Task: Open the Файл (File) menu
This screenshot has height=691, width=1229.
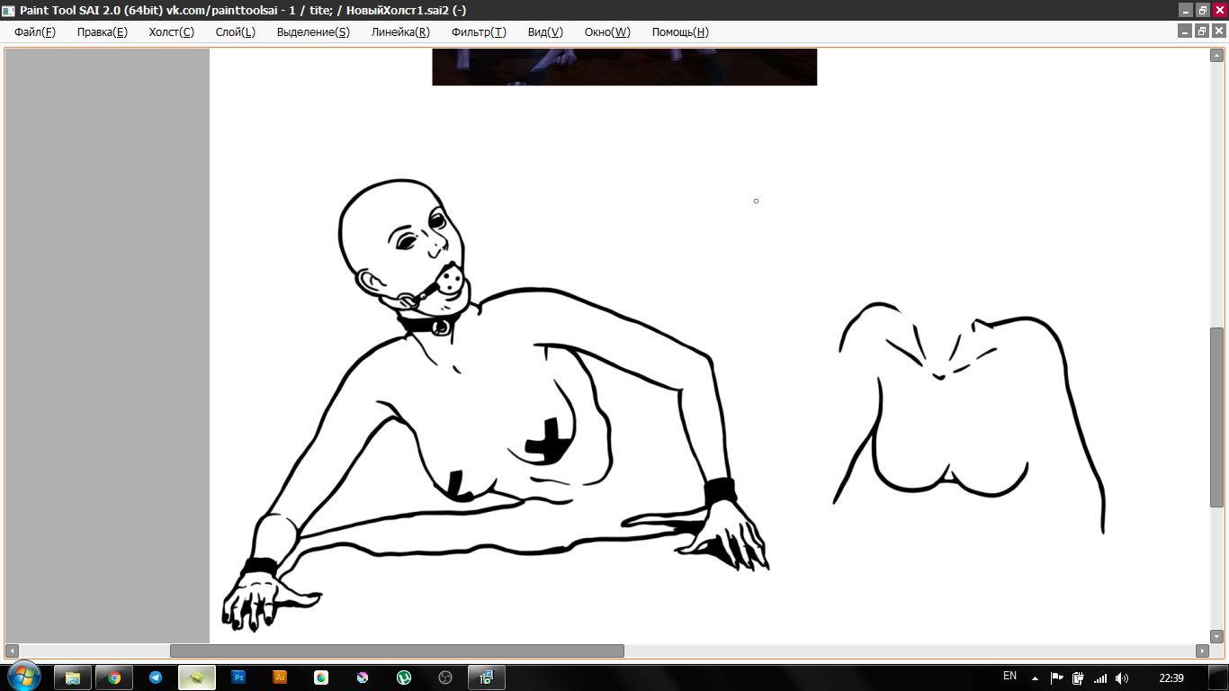Action: (x=34, y=32)
